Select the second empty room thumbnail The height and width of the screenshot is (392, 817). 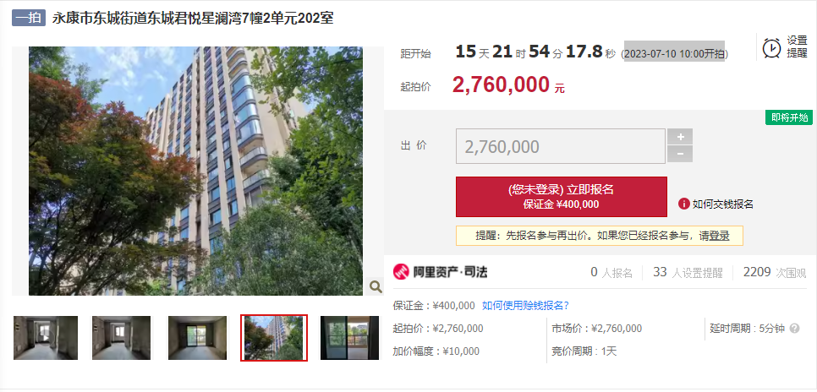122,338
